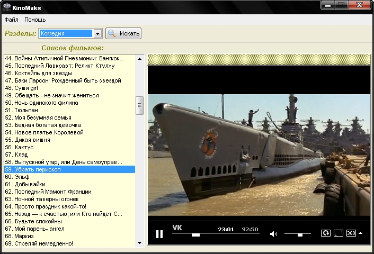Click the VK logo in player
Viewport: 374px width, 254px height.
pyautogui.click(x=177, y=228)
